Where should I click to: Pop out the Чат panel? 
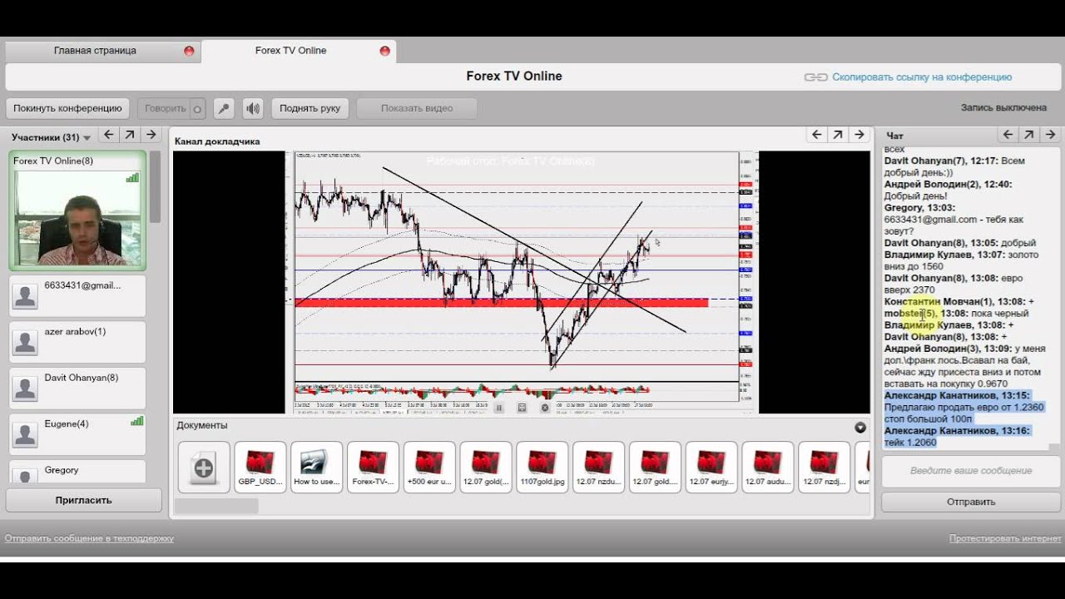[x=1029, y=135]
